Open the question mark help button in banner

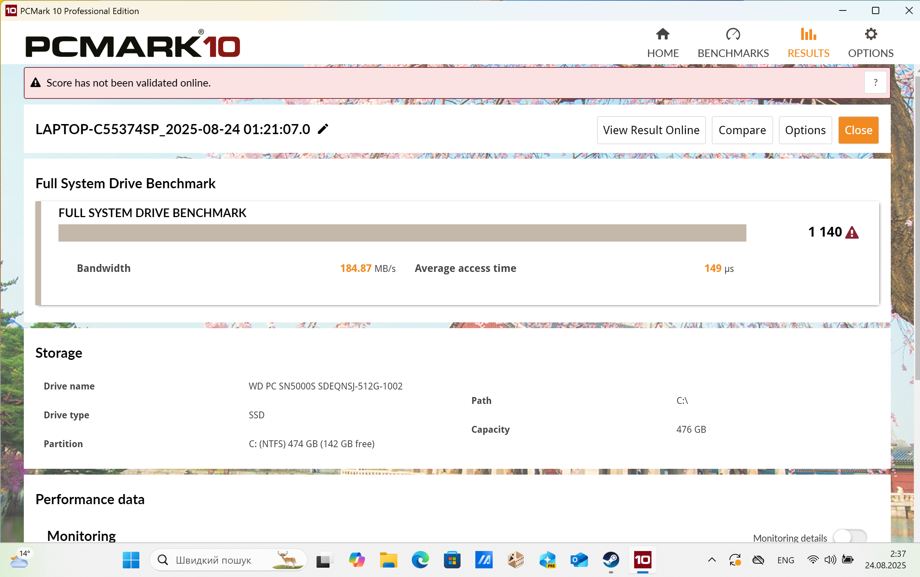point(875,83)
